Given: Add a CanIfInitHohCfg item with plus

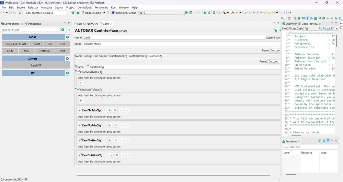Looking at the screenshot, I should click(x=111, y=155).
